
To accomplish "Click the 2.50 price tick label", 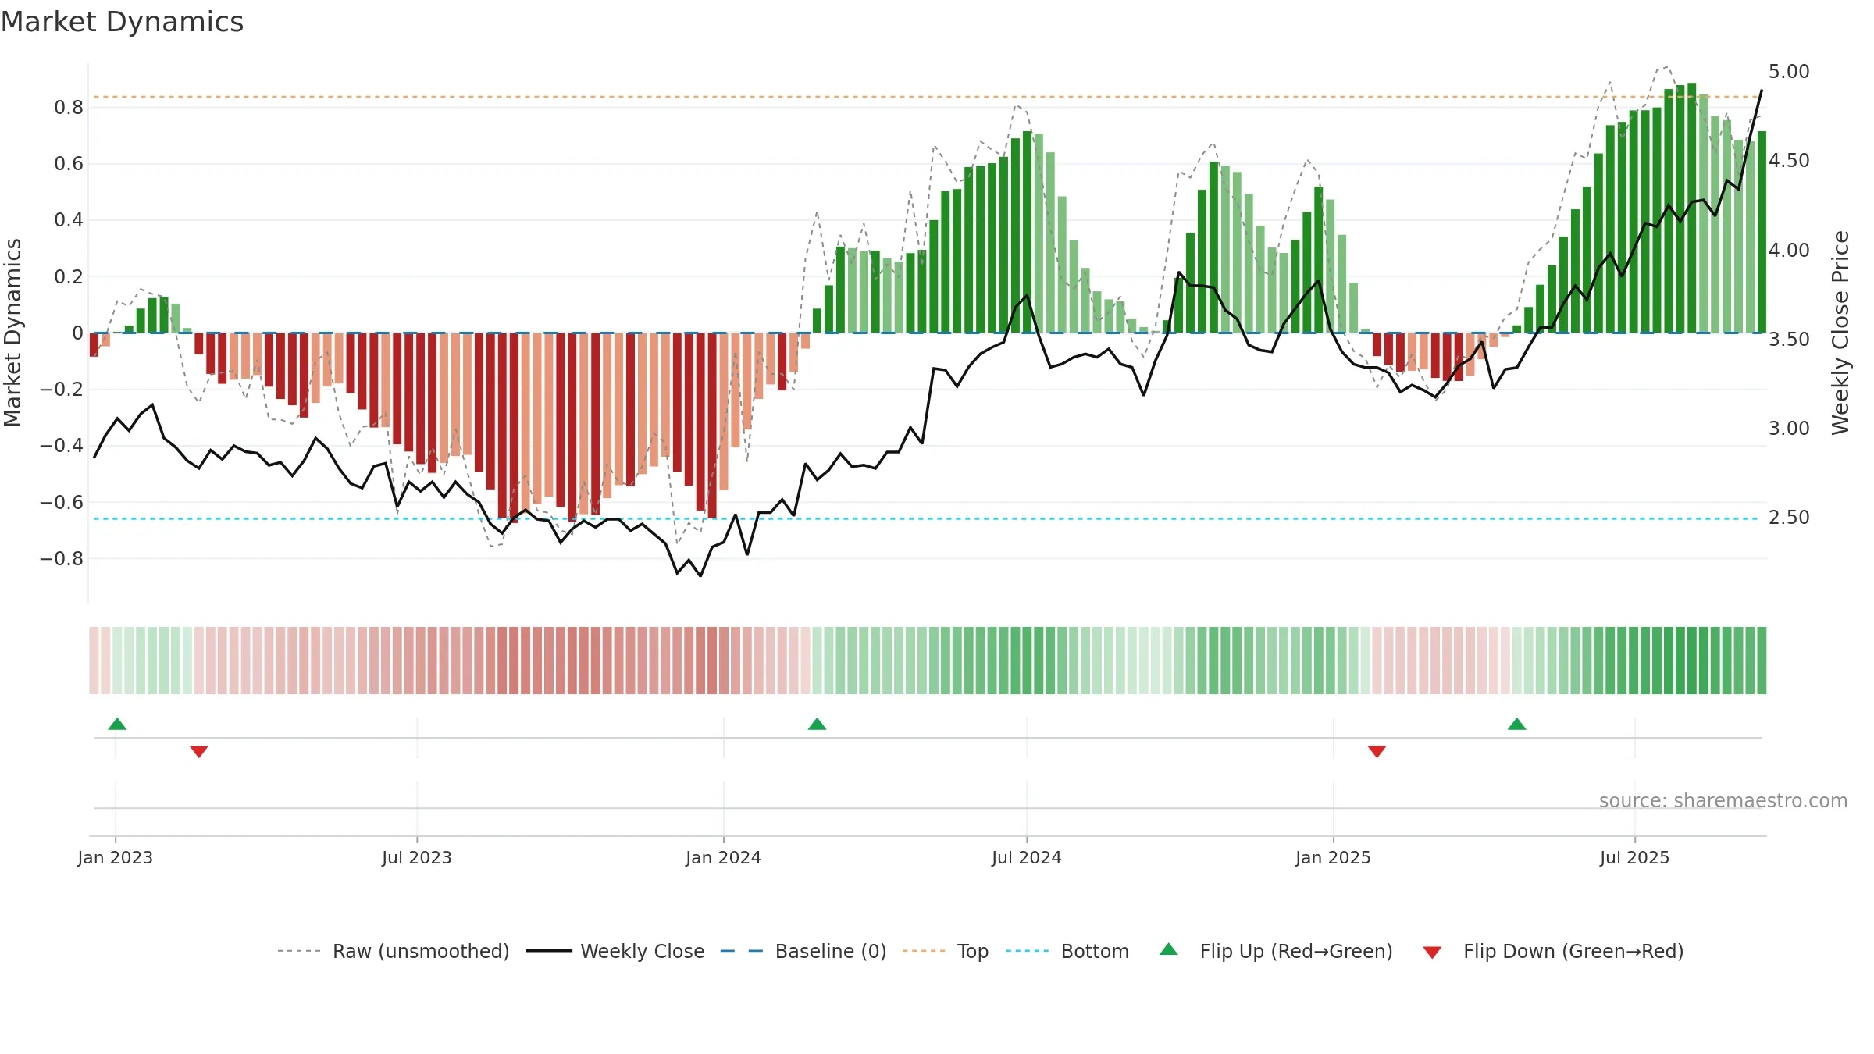I will (x=1789, y=518).
